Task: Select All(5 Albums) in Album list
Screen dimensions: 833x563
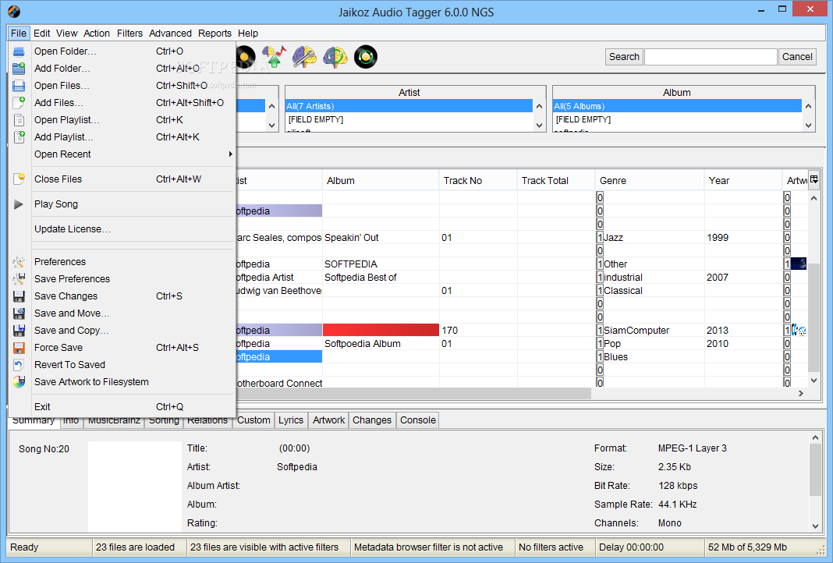Action: (x=677, y=106)
